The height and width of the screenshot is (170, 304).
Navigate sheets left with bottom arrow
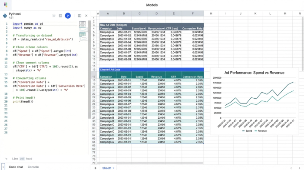click(291, 168)
